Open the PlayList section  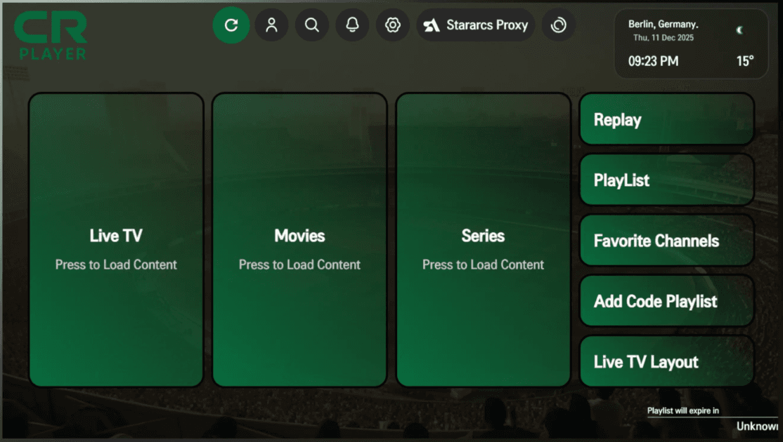coord(666,180)
